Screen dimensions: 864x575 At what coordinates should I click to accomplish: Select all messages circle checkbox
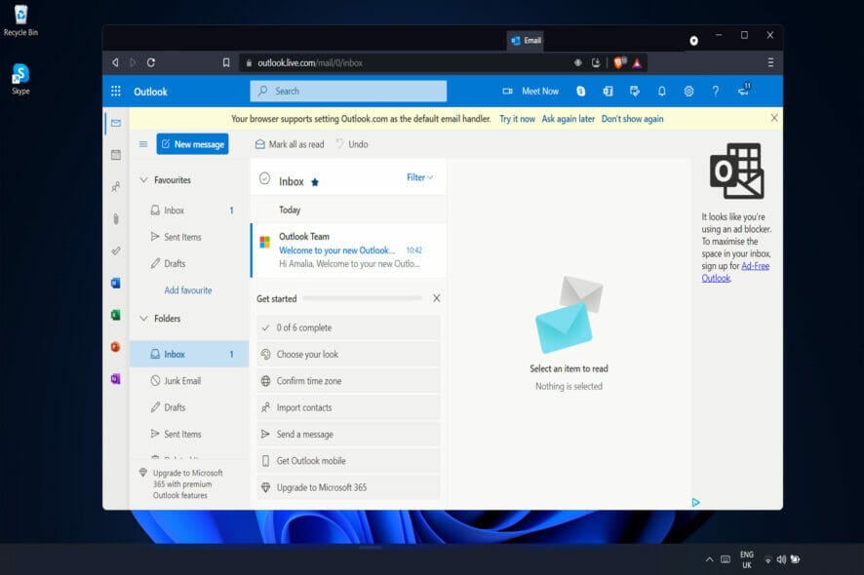pos(264,178)
